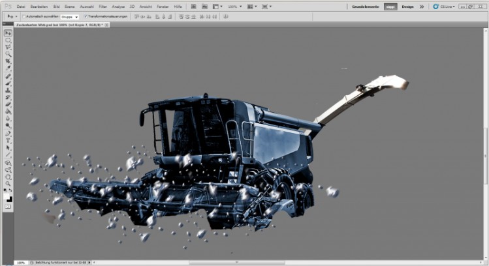The image size is (489, 266).
Task: Click the foreground color swatch
Action: click(x=7, y=196)
